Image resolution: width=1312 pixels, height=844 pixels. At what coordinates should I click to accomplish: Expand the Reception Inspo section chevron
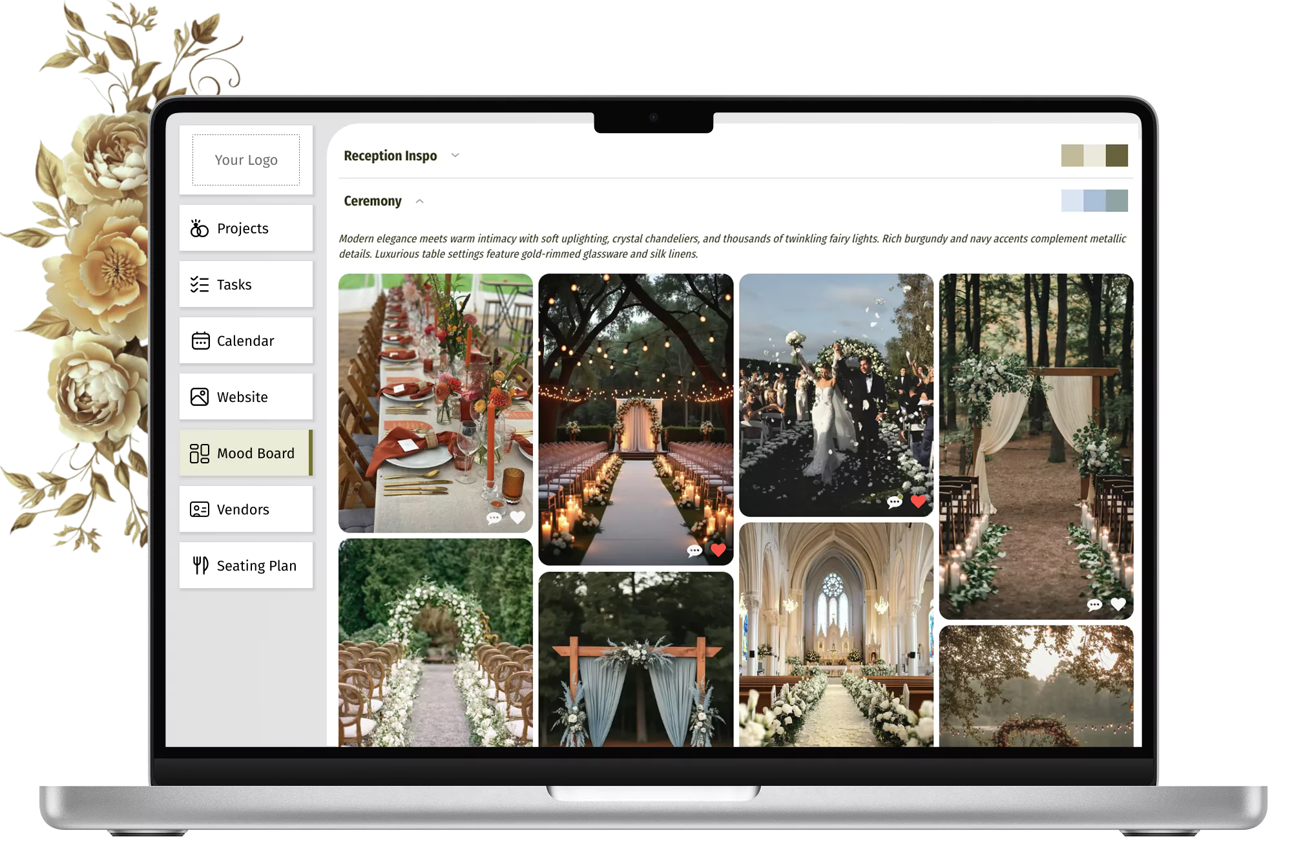[x=455, y=156]
